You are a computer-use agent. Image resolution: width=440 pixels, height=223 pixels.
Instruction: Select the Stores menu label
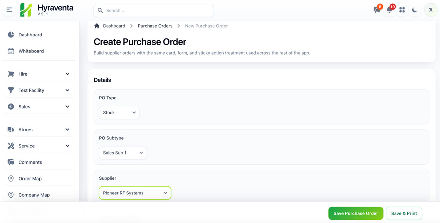pyautogui.click(x=26, y=130)
